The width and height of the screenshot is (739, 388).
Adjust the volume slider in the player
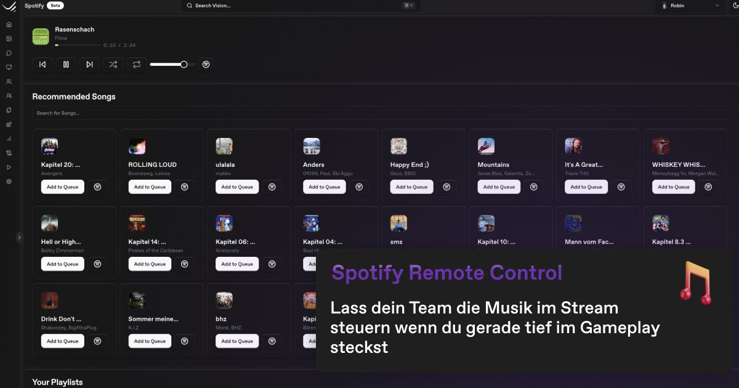click(x=172, y=64)
